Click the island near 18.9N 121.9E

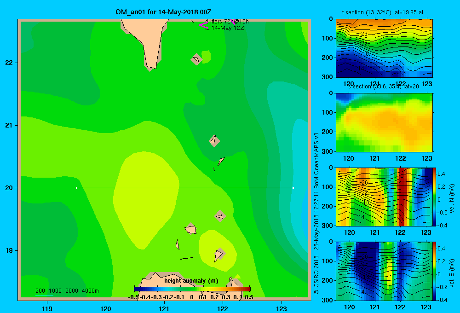[219, 255]
